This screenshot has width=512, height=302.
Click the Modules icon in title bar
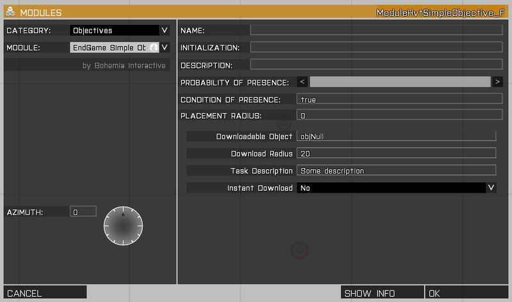coord(10,12)
